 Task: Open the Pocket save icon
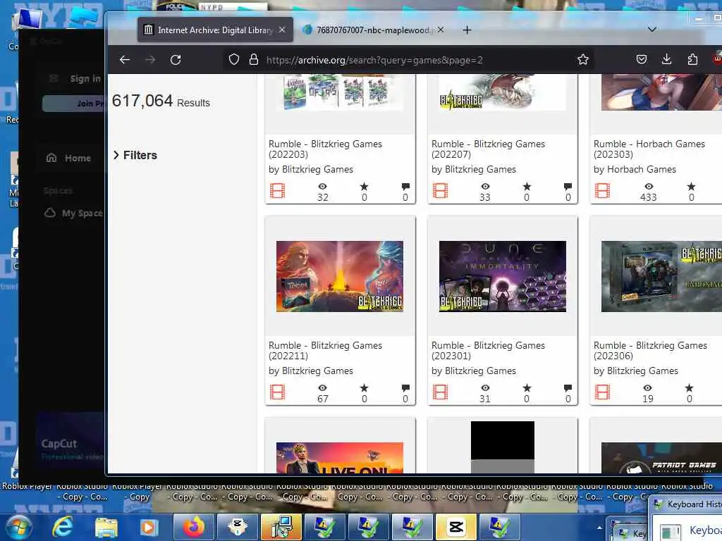click(x=642, y=59)
